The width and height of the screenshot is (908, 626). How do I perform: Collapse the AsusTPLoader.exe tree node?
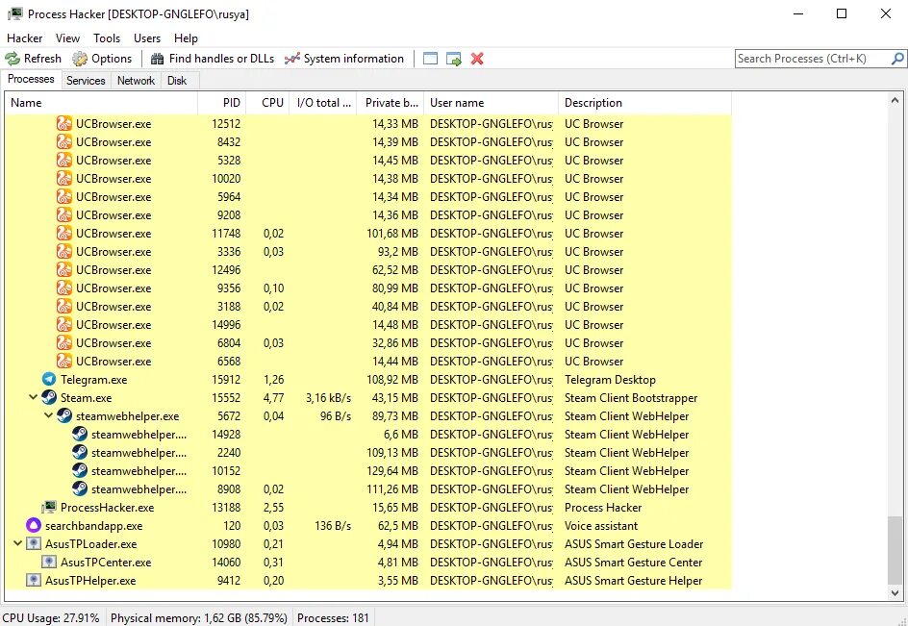point(18,543)
